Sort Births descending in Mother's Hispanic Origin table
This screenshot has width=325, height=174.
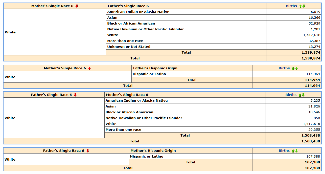click(x=296, y=151)
